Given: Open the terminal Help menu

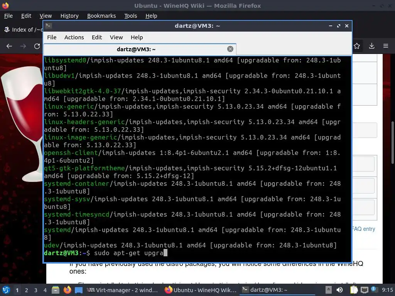Looking at the screenshot, I should pos(137,37).
